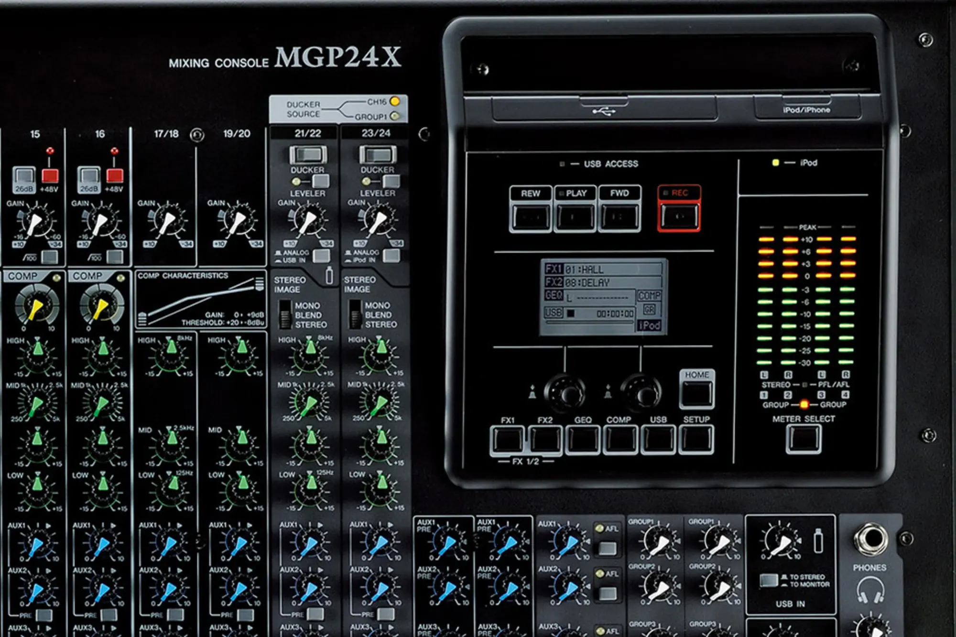This screenshot has height=637, width=956.
Task: Engage the high-pass filter switch on channel 16
Action: [115, 257]
